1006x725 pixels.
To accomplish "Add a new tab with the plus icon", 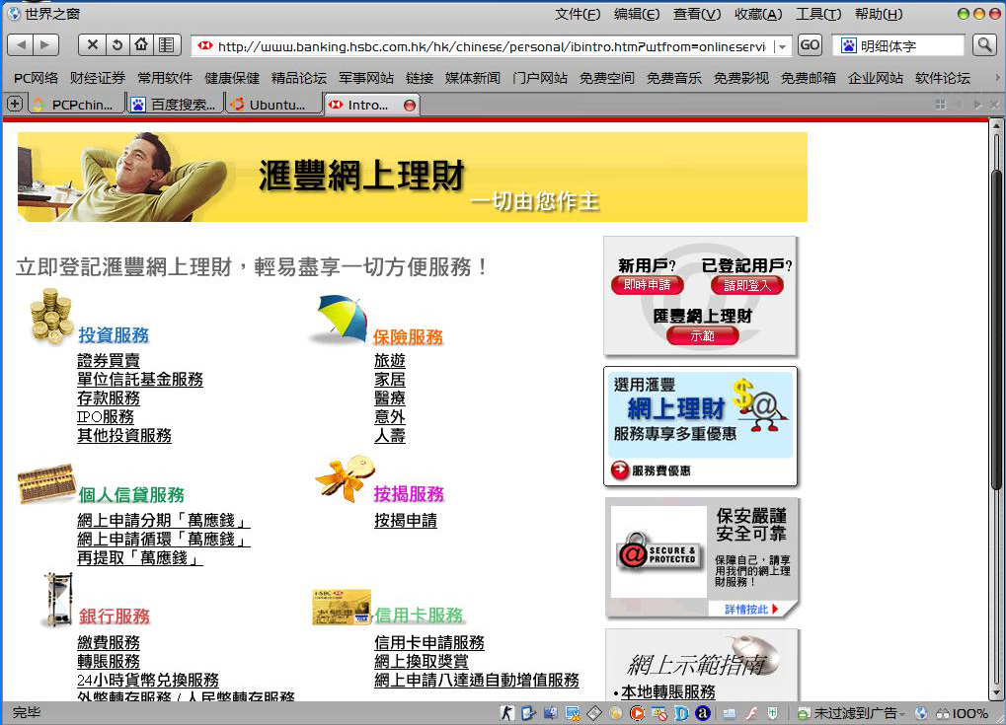I will point(15,104).
